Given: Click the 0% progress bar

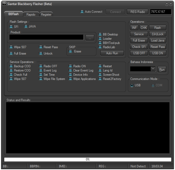Looking at the screenshot, I should 88,159.
